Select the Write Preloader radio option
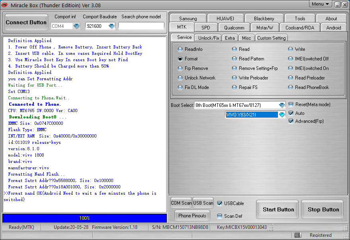Viewport: 350px width, 240px height. 234,78
